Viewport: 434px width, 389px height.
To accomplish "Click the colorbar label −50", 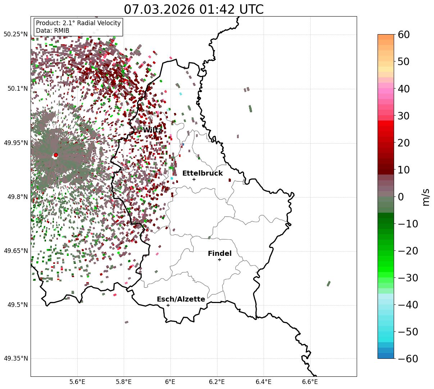I will point(408,332).
